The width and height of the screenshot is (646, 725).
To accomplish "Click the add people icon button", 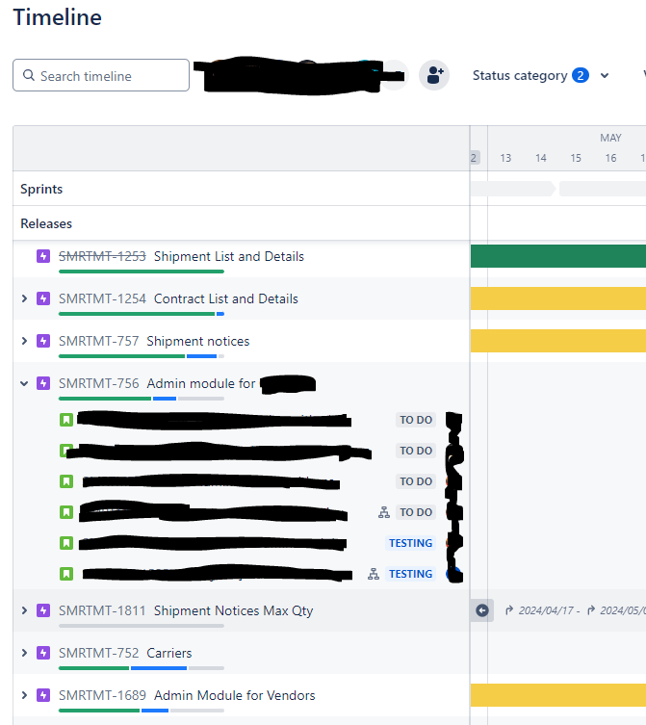I will 434,75.
